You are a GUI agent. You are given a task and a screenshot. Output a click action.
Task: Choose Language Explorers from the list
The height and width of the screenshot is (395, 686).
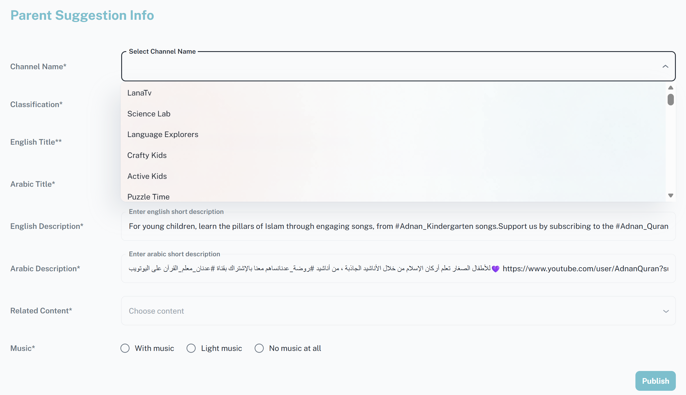(163, 134)
